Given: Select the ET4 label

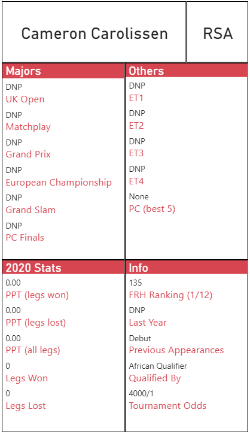Looking at the screenshot, I should coord(136,181).
